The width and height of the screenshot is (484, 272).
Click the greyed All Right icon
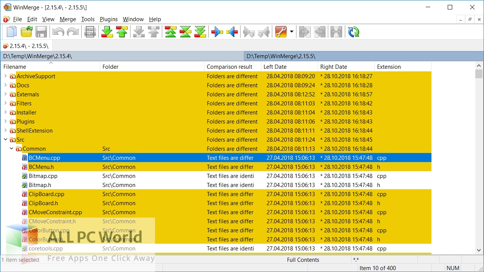(304, 32)
